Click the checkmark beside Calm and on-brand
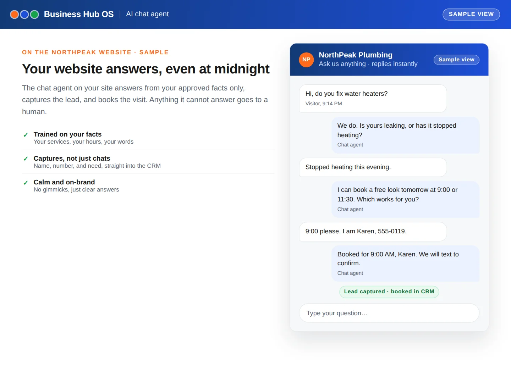The height and width of the screenshot is (383, 511). (x=26, y=183)
